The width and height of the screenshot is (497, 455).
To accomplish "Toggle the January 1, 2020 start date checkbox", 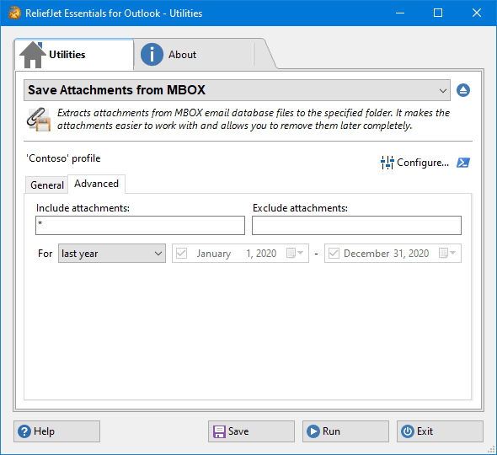I will pyautogui.click(x=182, y=254).
